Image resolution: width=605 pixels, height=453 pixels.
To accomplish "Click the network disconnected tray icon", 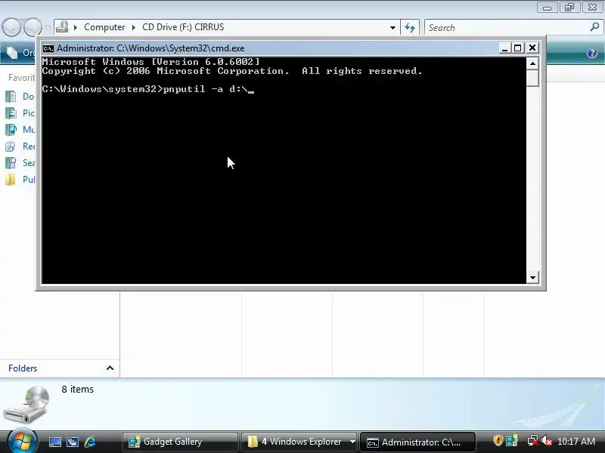I will pos(532,440).
